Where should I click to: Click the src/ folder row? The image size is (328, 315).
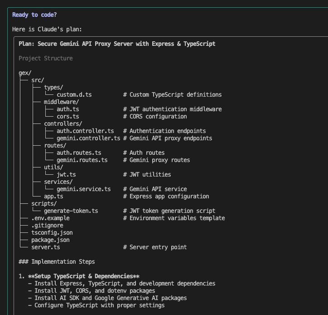click(38, 80)
